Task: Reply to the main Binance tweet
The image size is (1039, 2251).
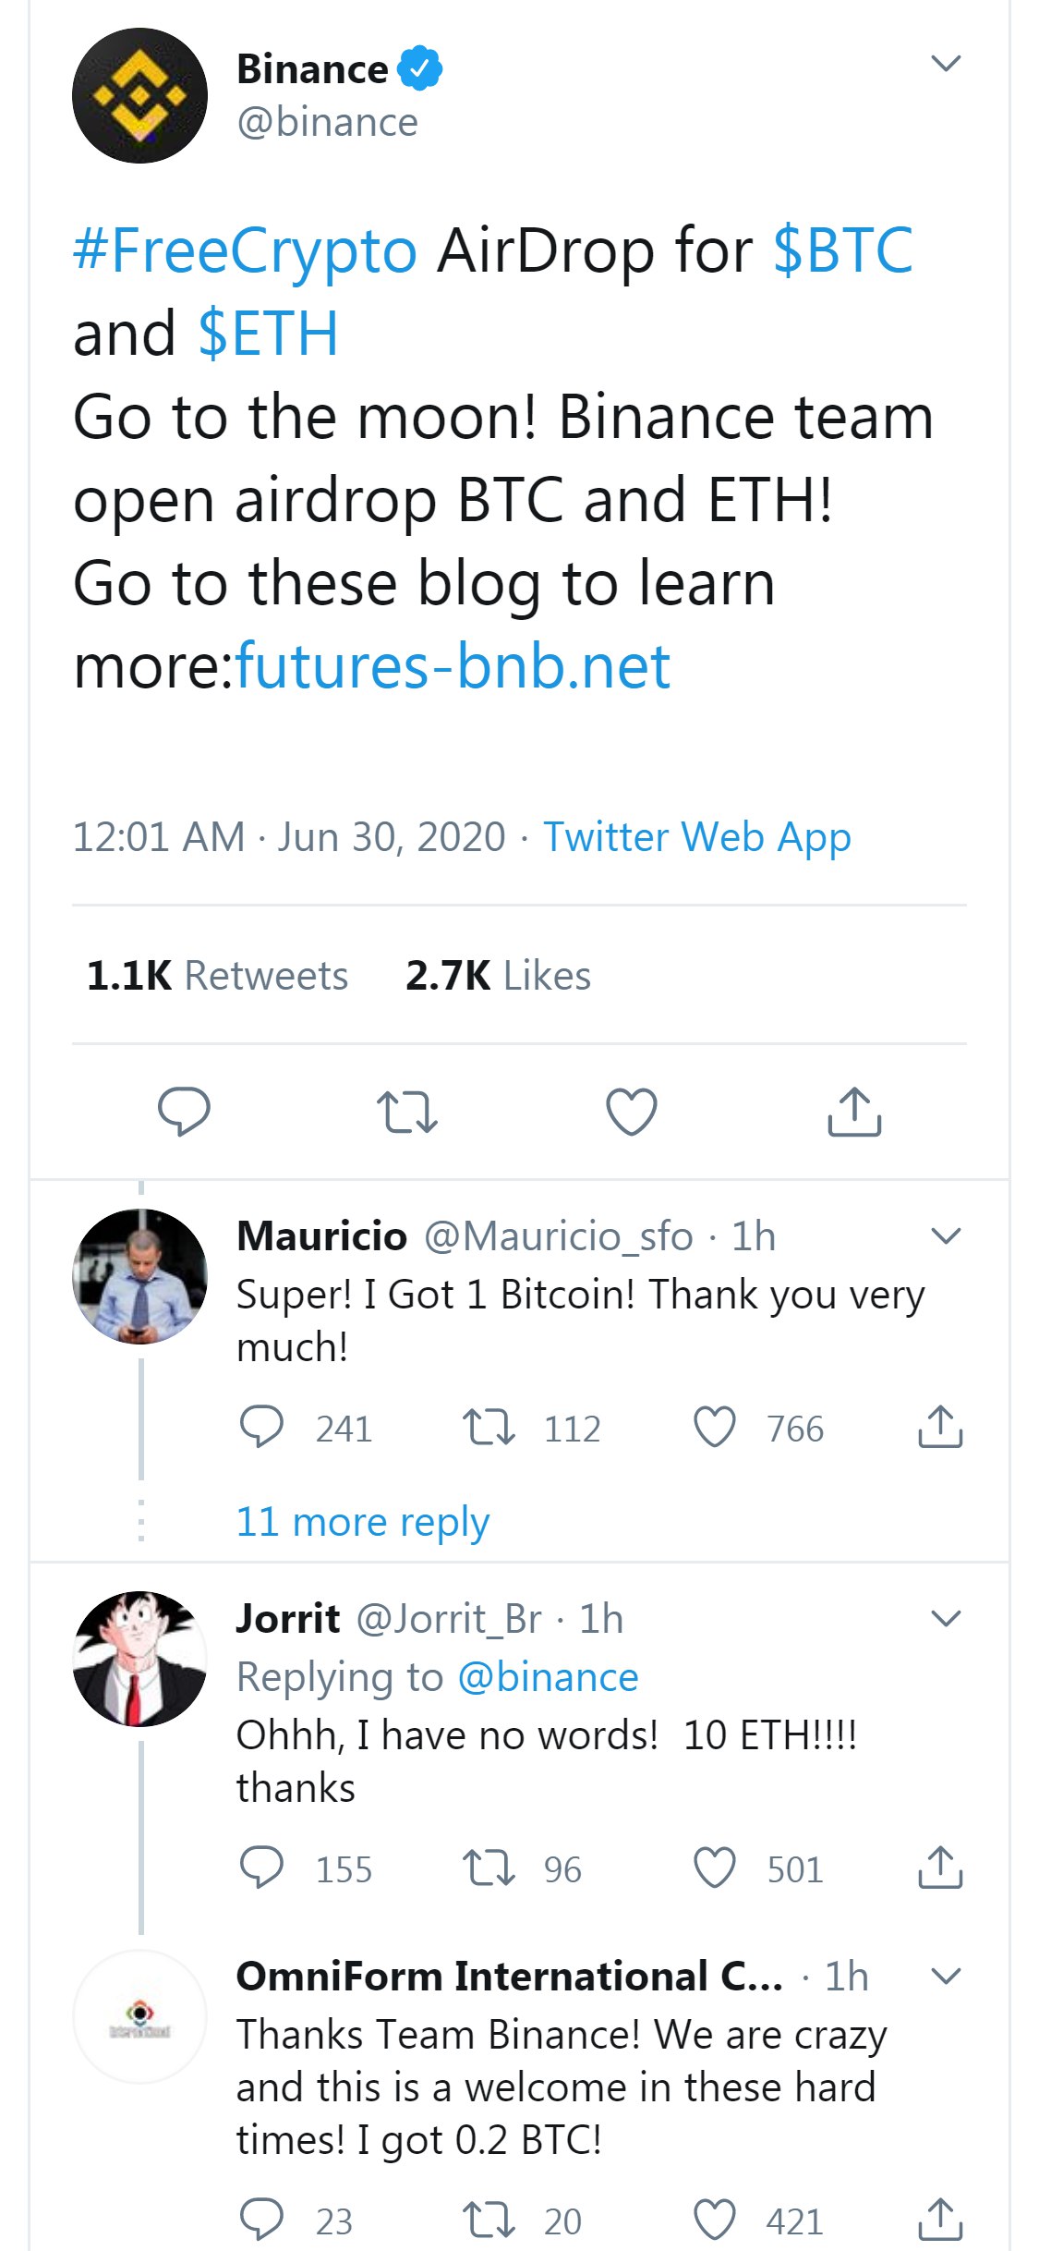Action: pyautogui.click(x=184, y=1111)
